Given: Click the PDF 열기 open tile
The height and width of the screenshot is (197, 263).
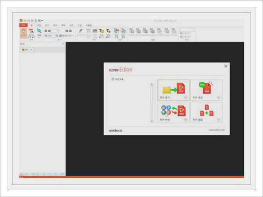Looking at the screenshot, I should pos(174,90).
